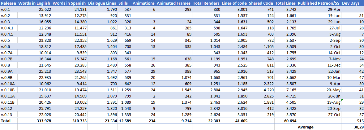Viewport: 364px width, 130px height.
Task: Click the "Animations" column header
Action: 144,3
